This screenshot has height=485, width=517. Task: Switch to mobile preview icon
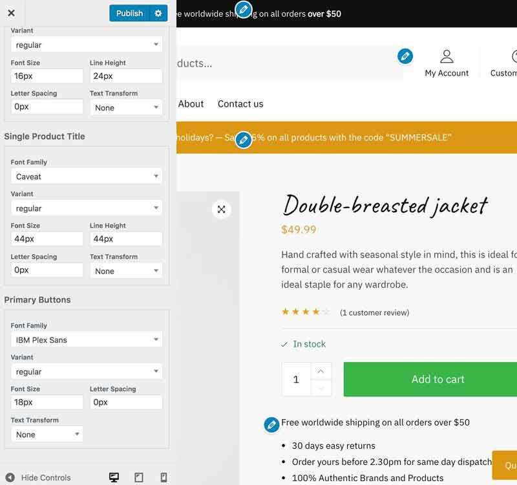(164, 477)
